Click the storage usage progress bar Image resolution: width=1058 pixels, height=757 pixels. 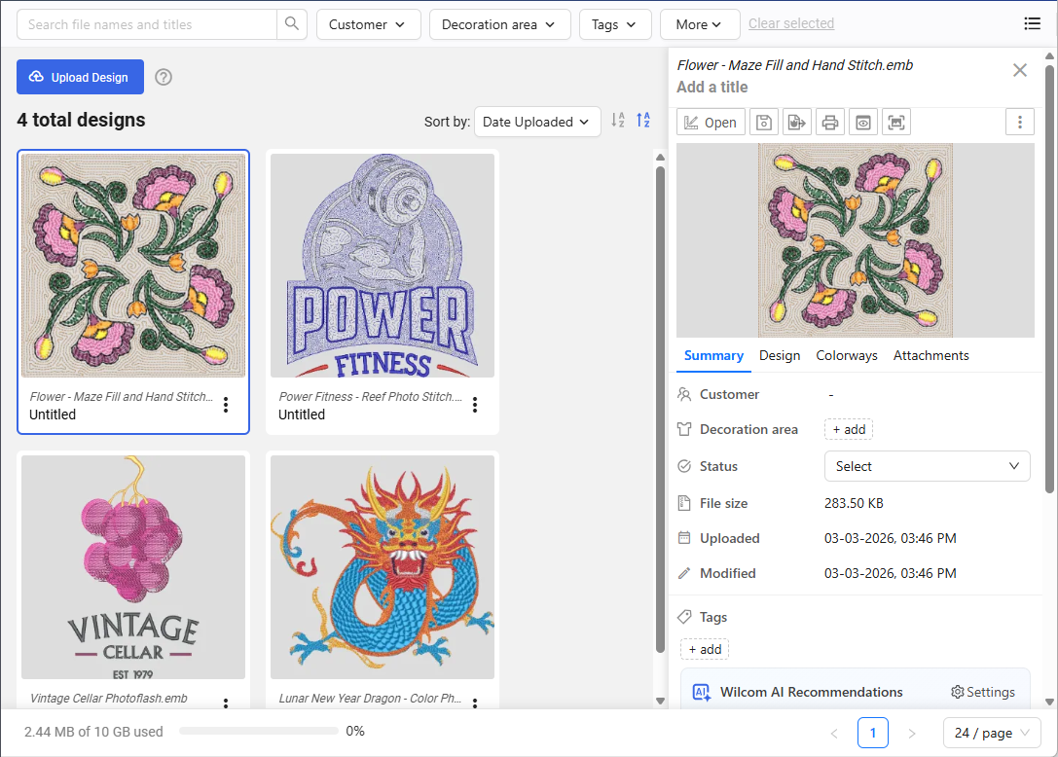pos(257,731)
